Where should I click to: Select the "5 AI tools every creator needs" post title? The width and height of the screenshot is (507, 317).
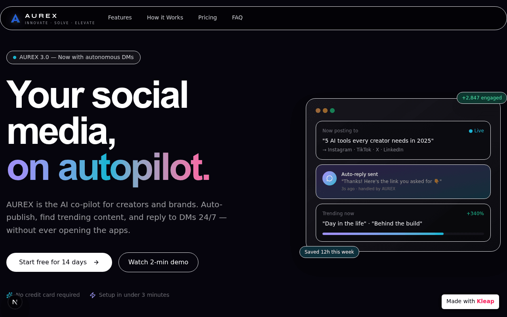378,141
